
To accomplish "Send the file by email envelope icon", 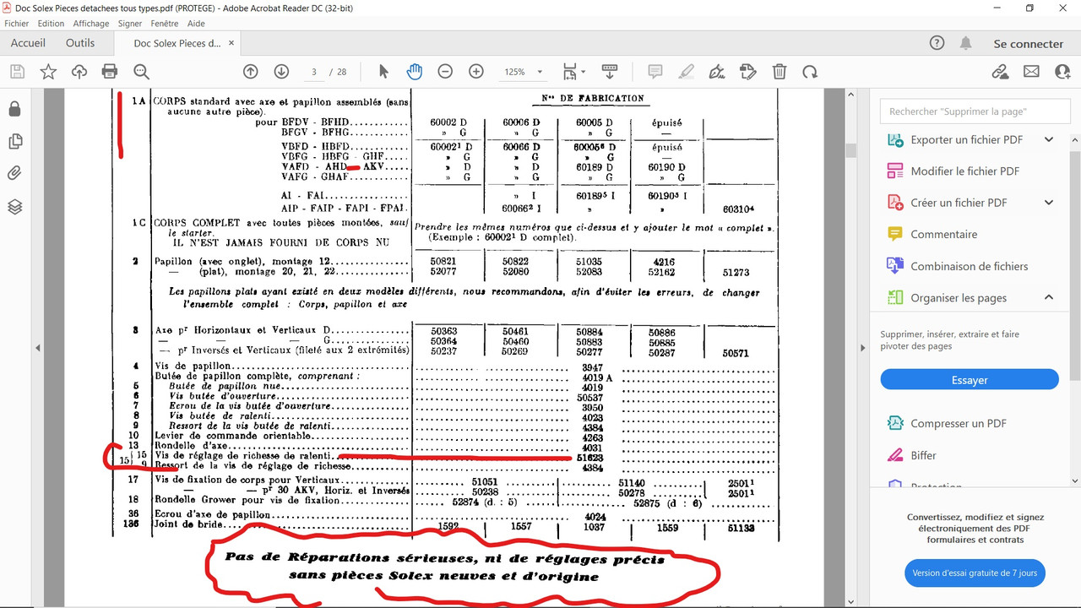I will (x=1031, y=72).
